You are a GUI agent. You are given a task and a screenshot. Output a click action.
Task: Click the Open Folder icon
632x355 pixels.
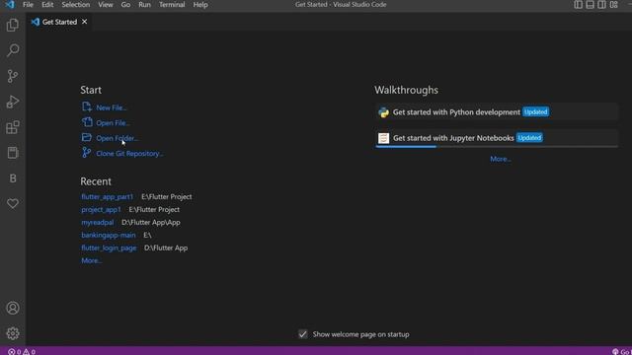[x=87, y=137]
